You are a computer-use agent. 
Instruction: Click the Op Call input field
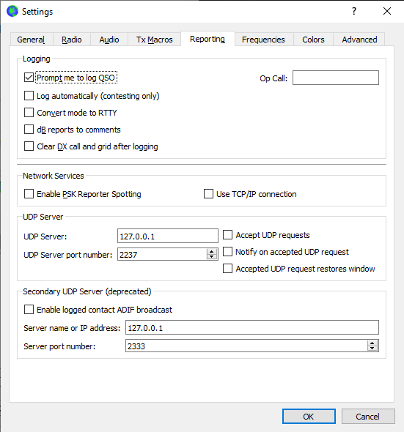point(336,78)
